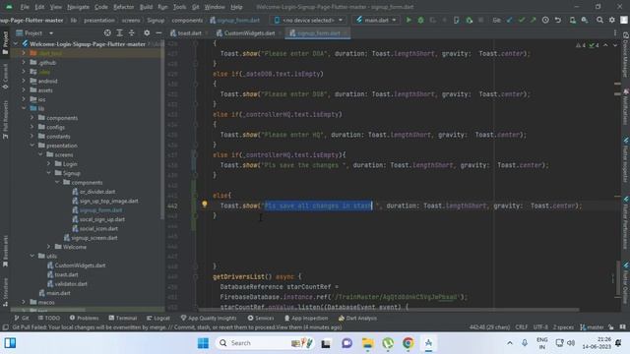This screenshot has width=630, height=354.
Task: Hide the Project panel with minus icon
Action: pyautogui.click(x=158, y=32)
